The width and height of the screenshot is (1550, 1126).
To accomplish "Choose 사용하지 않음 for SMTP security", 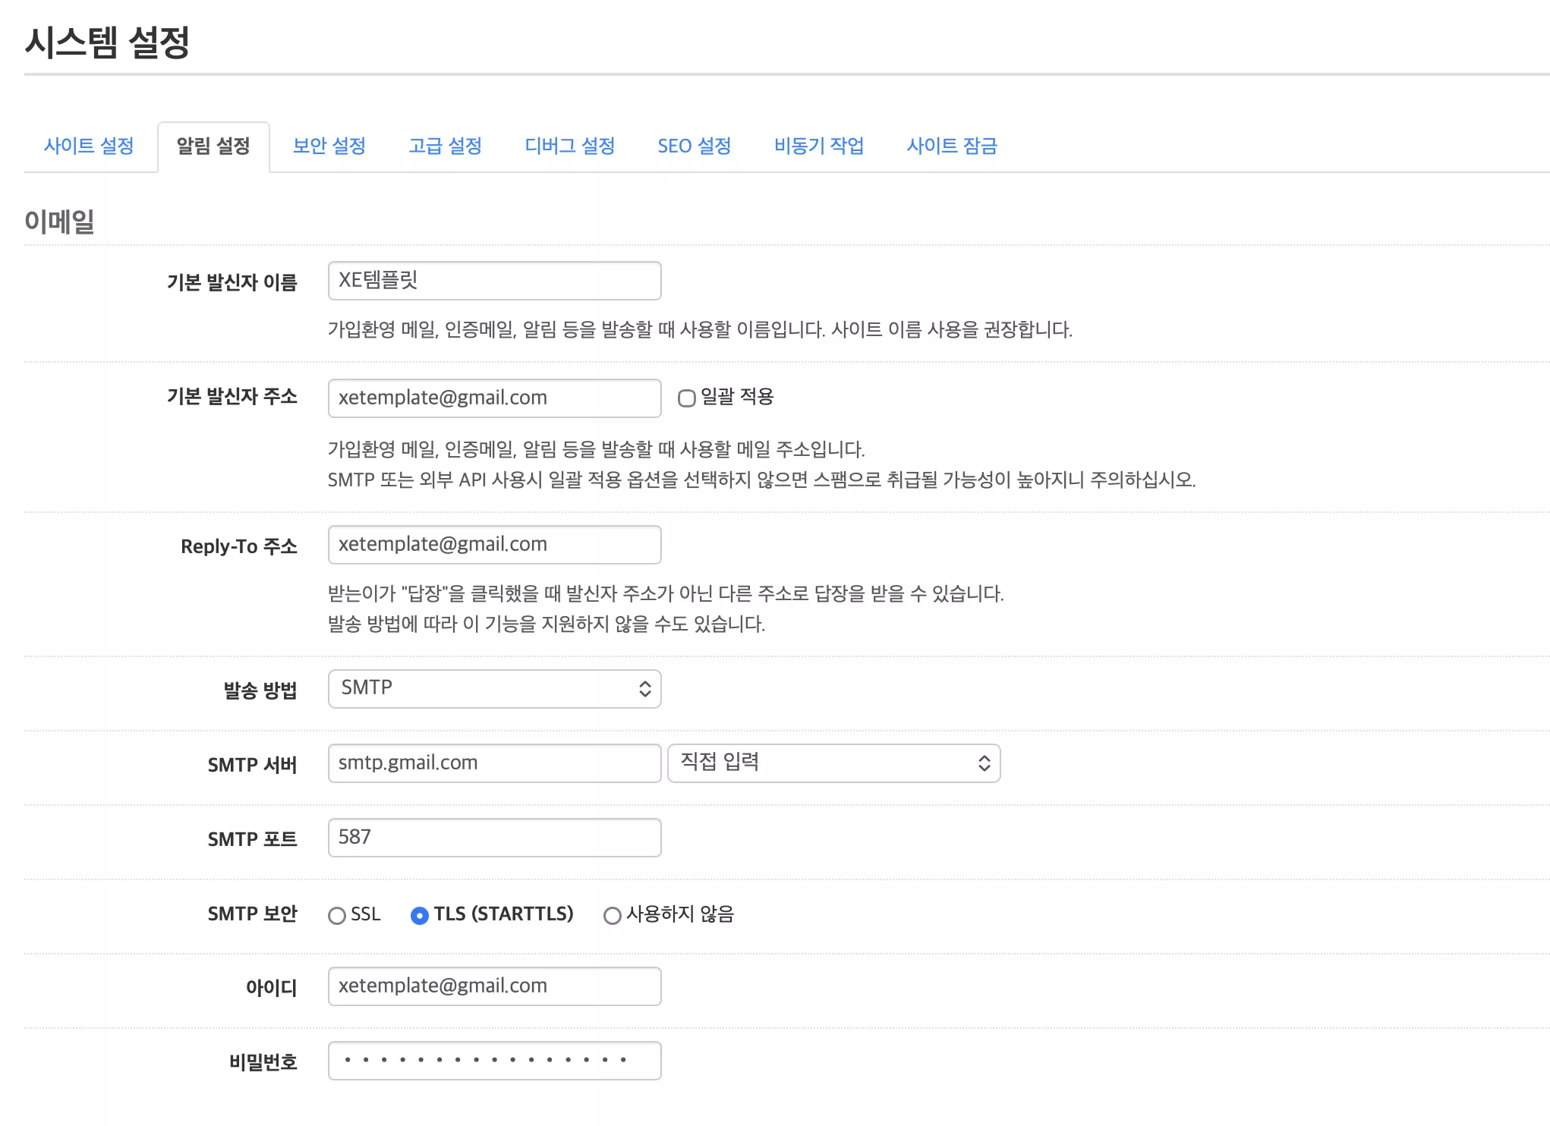I will pyautogui.click(x=612, y=915).
